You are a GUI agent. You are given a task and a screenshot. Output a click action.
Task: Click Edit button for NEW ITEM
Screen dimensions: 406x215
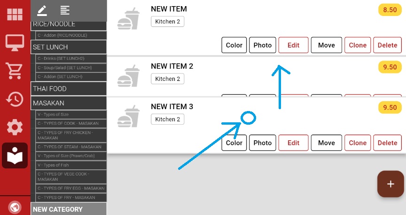point(293,45)
